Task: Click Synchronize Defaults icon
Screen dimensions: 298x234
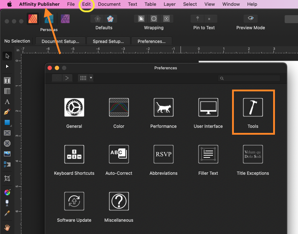Action: coord(98,19)
